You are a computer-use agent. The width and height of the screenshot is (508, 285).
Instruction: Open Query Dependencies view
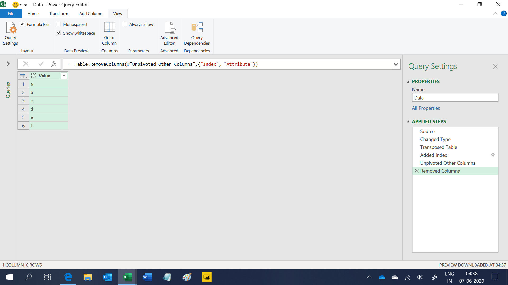point(197,33)
